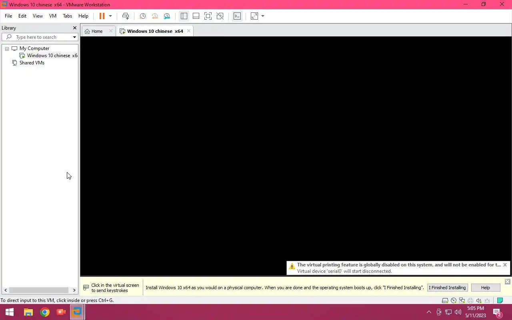The width and height of the screenshot is (512, 320).
Task: Toggle the library sidebar view button
Action: click(x=184, y=16)
